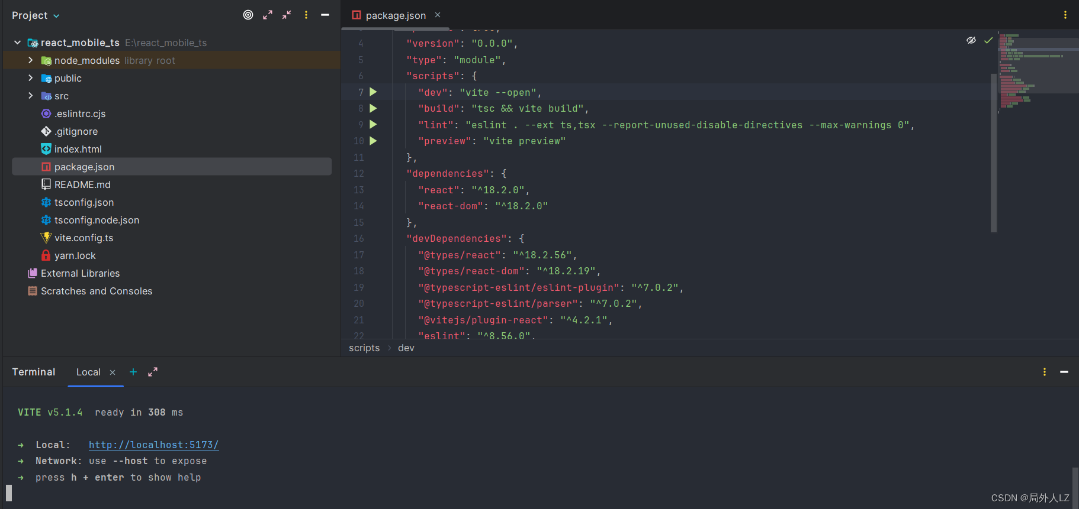
Task: Open vite.config.ts file
Action: point(84,238)
